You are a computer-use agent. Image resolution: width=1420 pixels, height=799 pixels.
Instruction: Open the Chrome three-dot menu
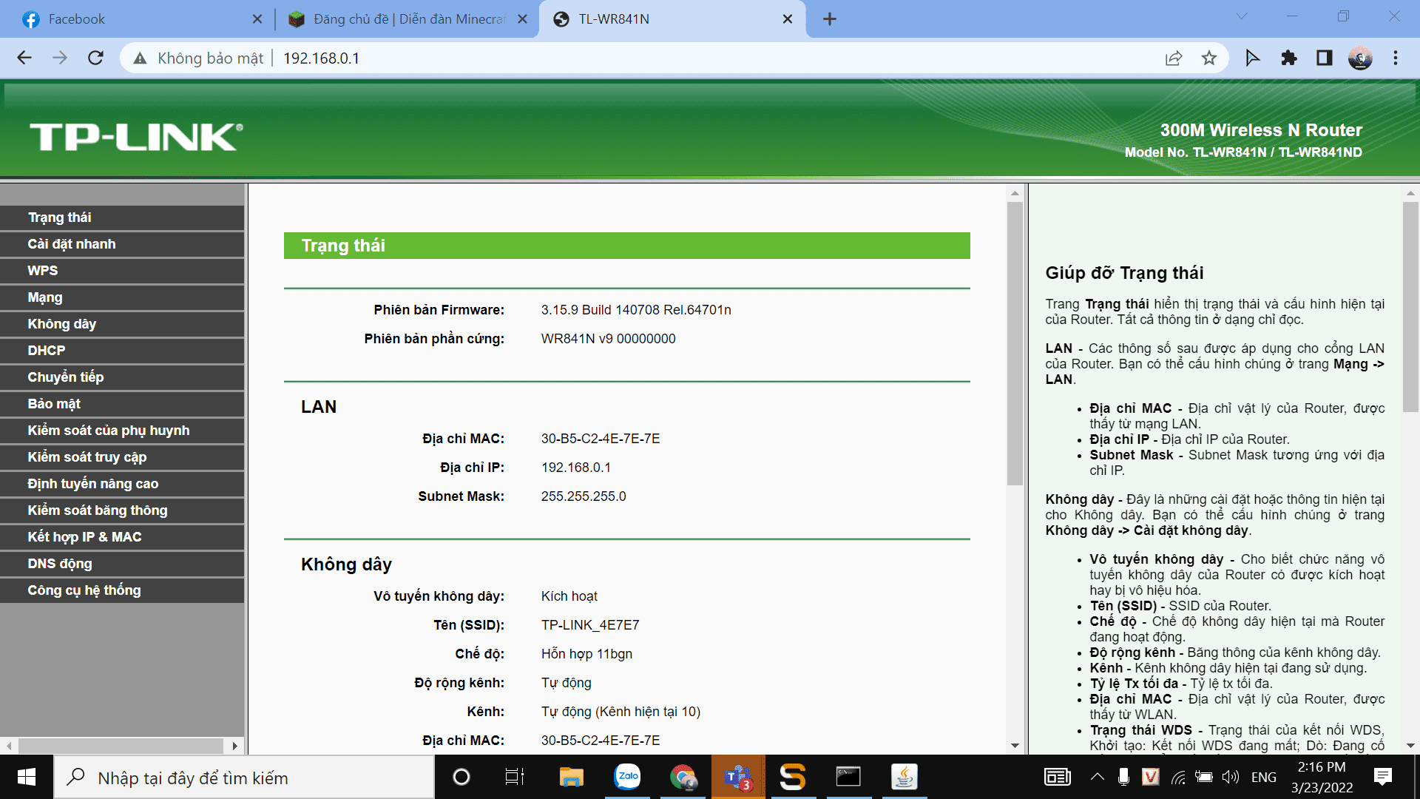coord(1396,58)
